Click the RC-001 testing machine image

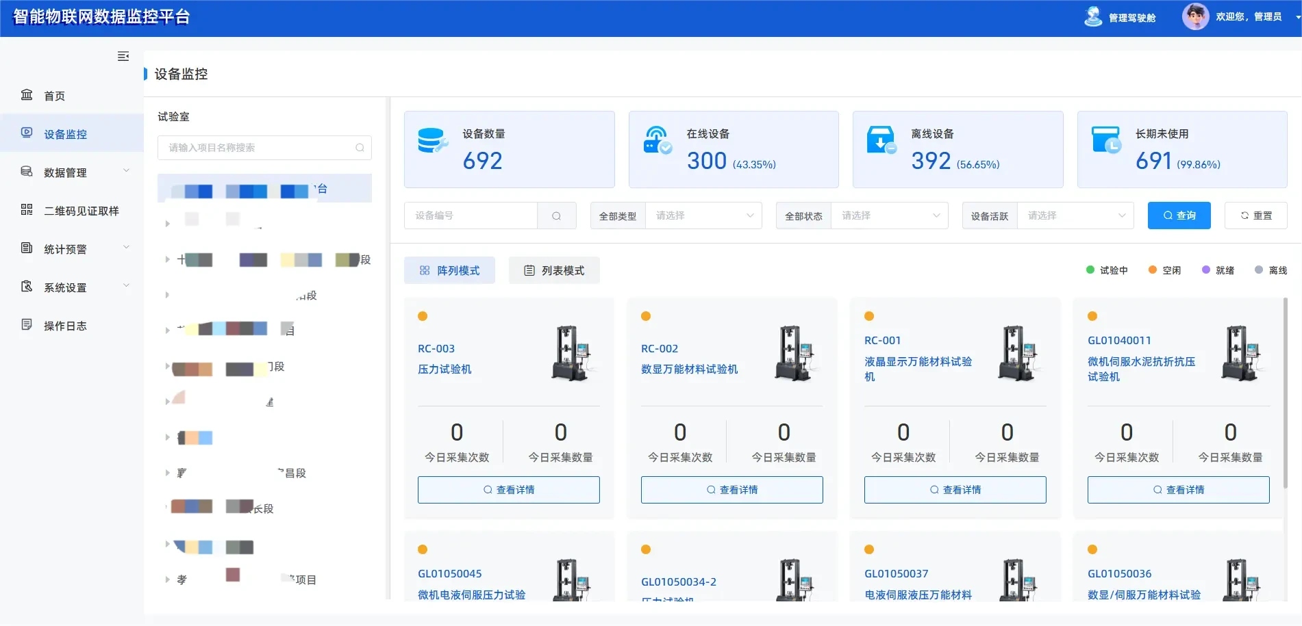[1018, 353]
